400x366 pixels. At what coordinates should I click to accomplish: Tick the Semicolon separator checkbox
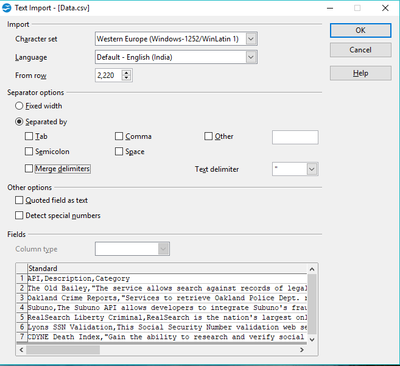pos(29,152)
